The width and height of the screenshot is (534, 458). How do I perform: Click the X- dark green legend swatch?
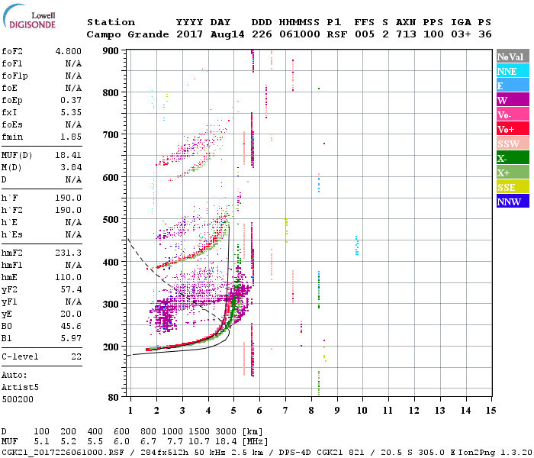[513, 158]
